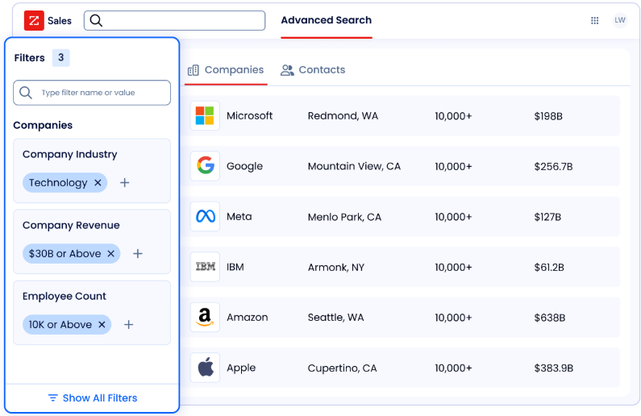Click the Employee Count filter heading
This screenshot has height=416, width=641.
coord(65,296)
